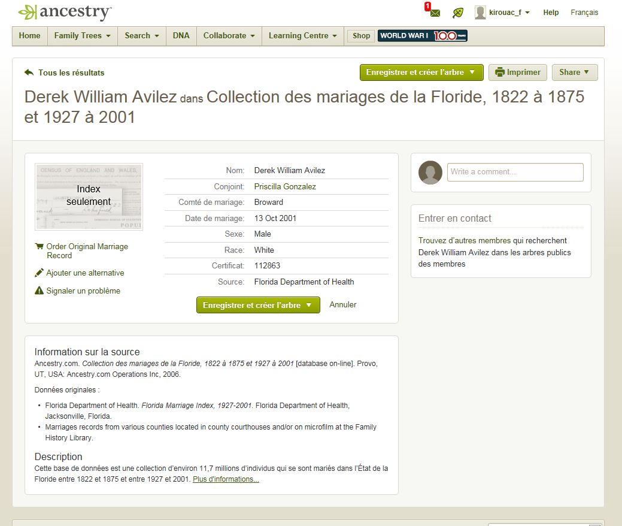
Task: Click the Write a comment field
Action: click(515, 172)
